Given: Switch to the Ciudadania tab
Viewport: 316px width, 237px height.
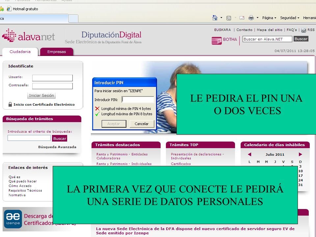Looking at the screenshot, I should click(x=20, y=52).
